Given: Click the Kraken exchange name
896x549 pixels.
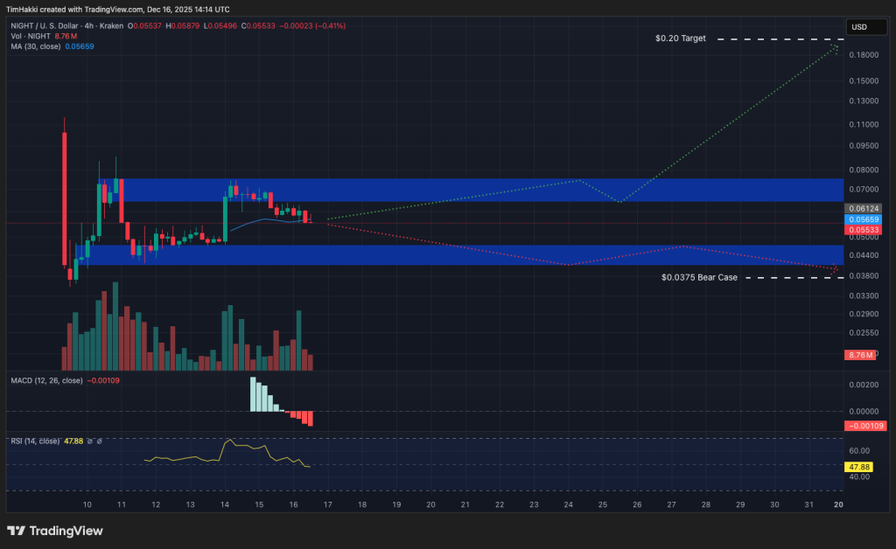Looking at the screenshot, I should pyautogui.click(x=111, y=26).
